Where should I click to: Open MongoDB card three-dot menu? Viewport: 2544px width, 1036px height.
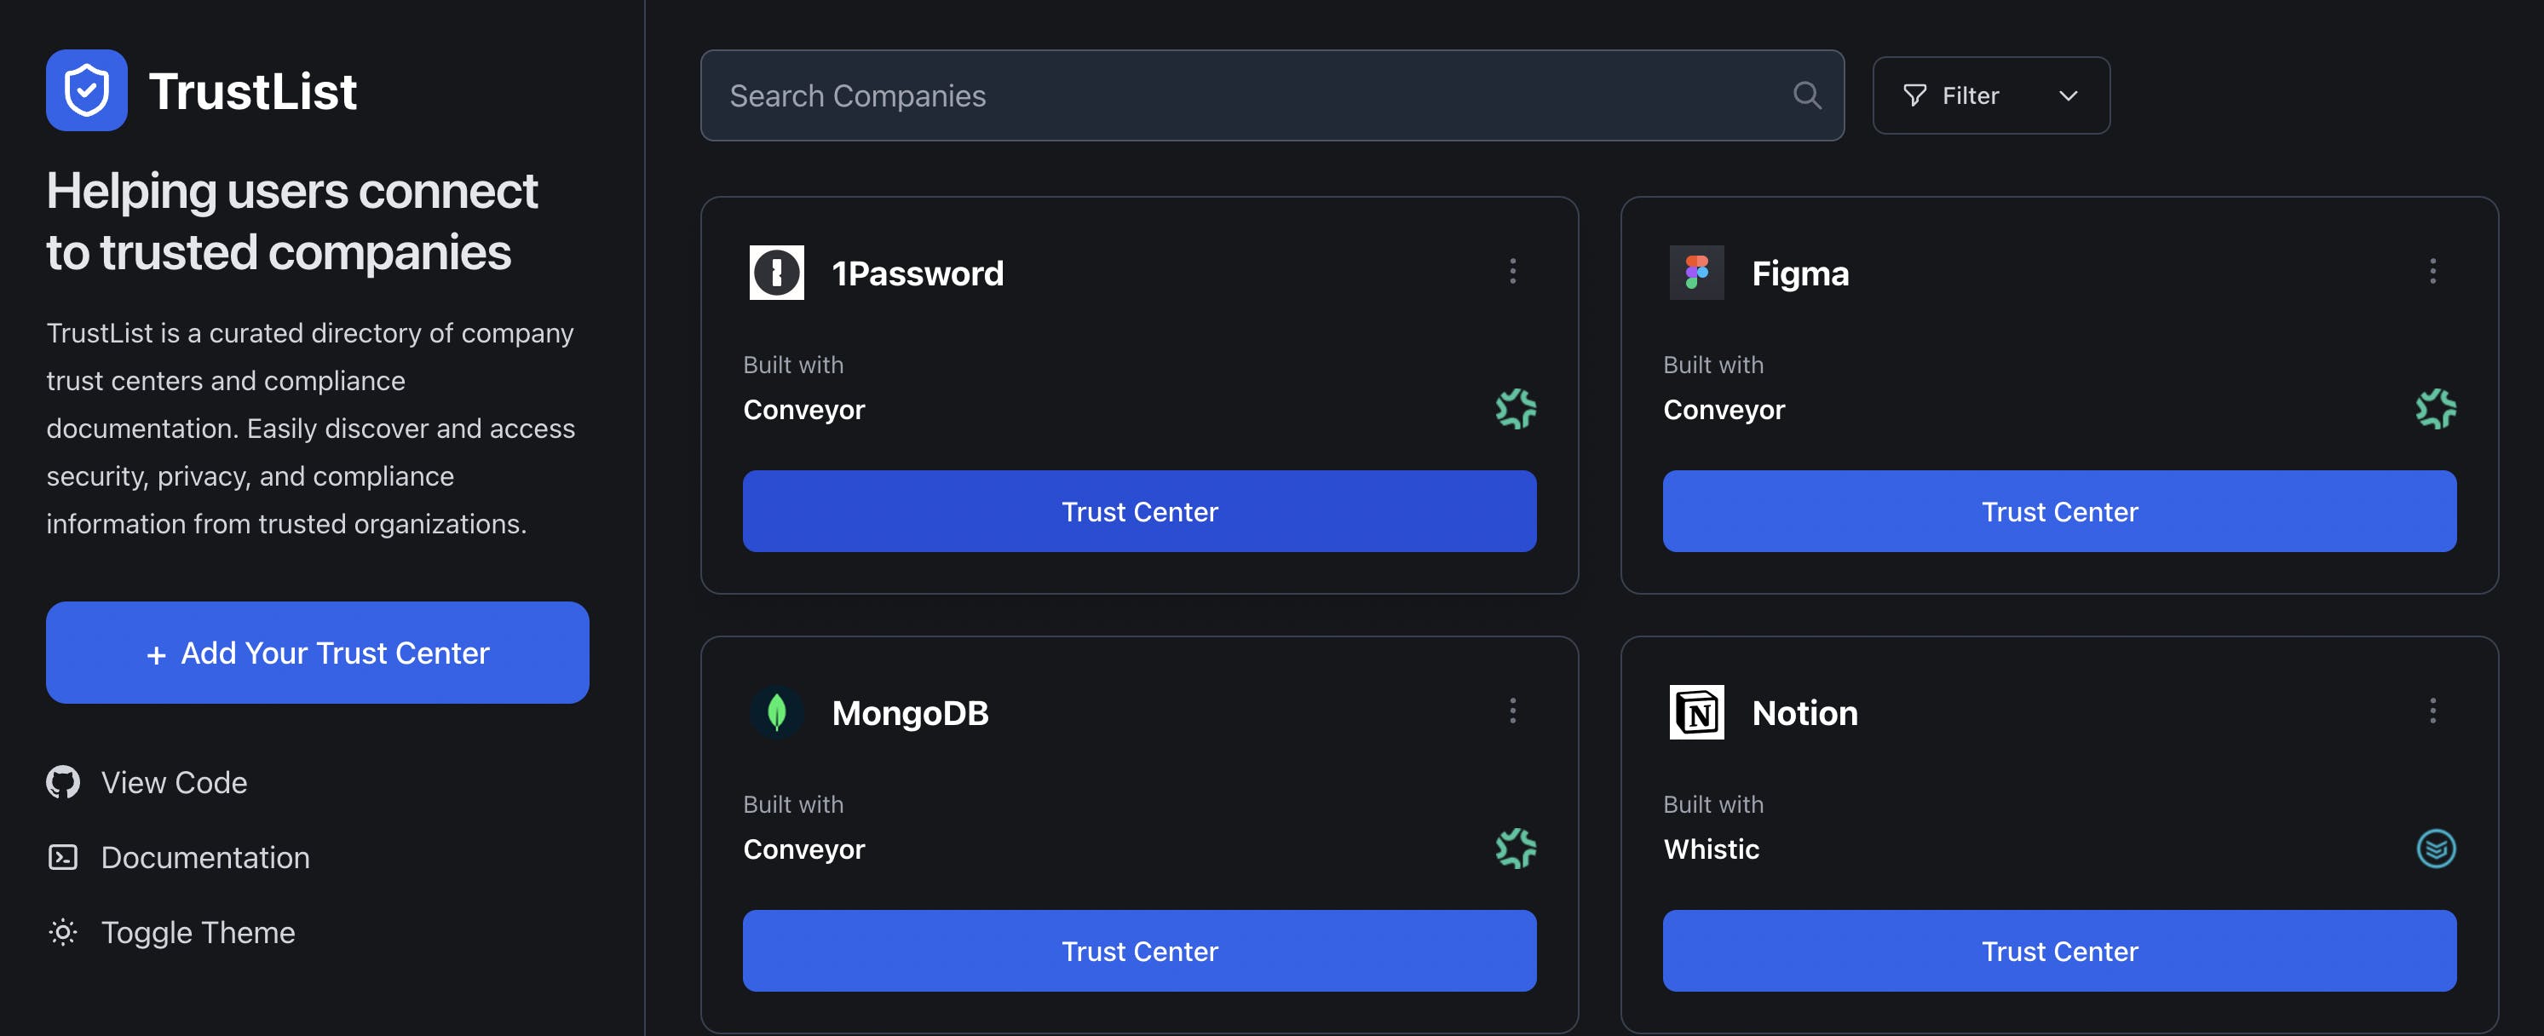coord(1512,711)
